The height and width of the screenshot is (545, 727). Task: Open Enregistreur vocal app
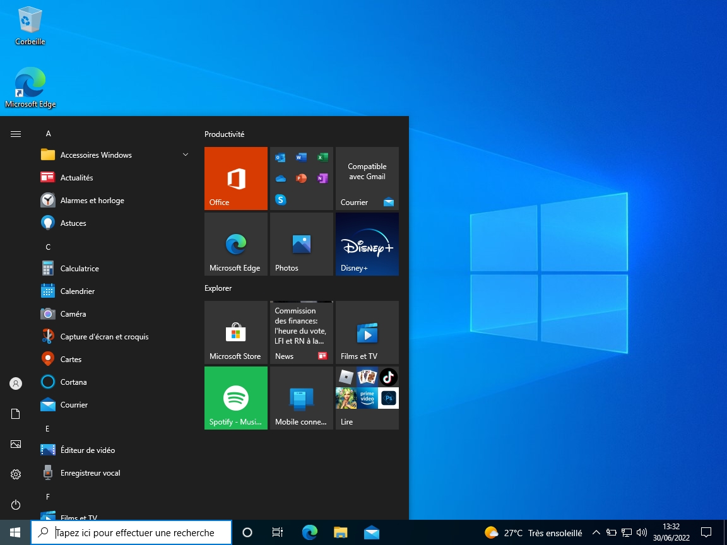click(115, 472)
